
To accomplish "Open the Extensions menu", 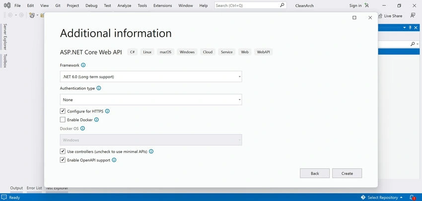I will (162, 5).
